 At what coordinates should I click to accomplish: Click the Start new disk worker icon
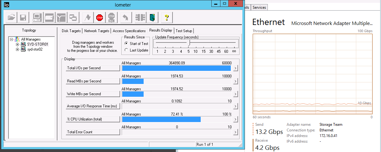49,17
